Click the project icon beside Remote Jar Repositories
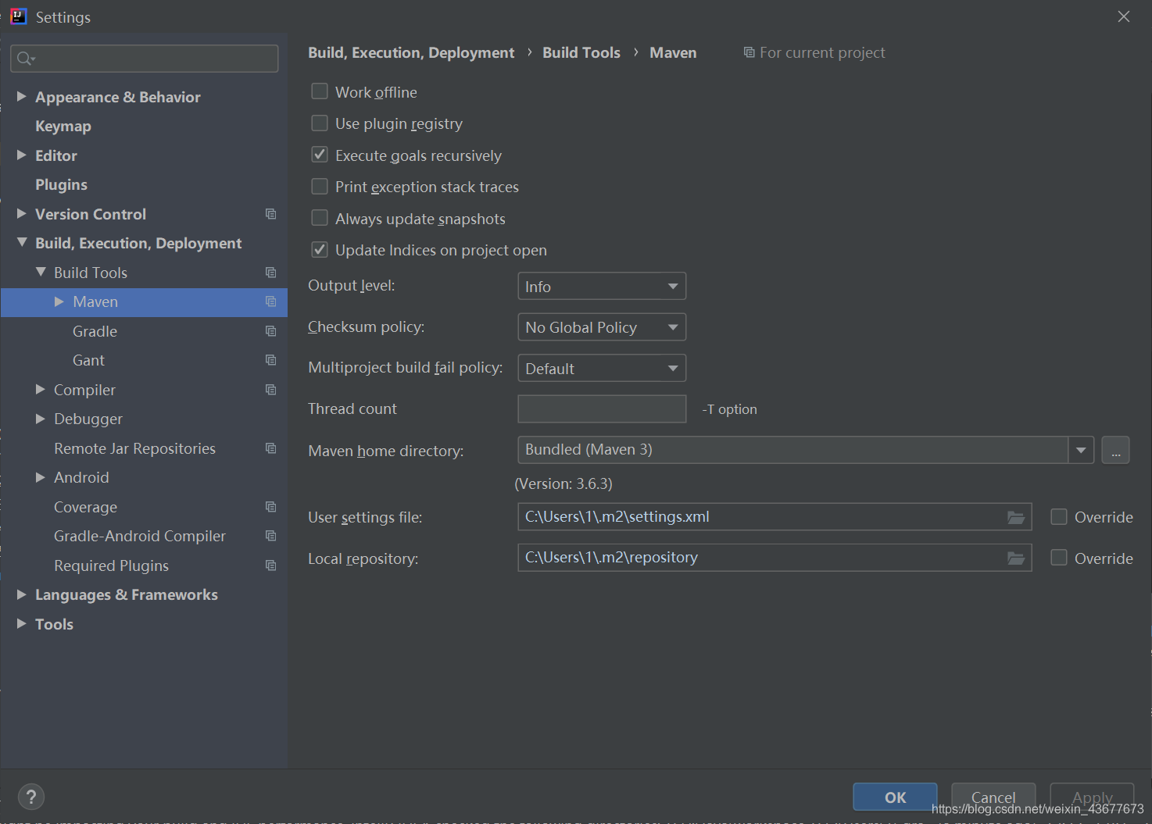1152x824 pixels. tap(270, 448)
